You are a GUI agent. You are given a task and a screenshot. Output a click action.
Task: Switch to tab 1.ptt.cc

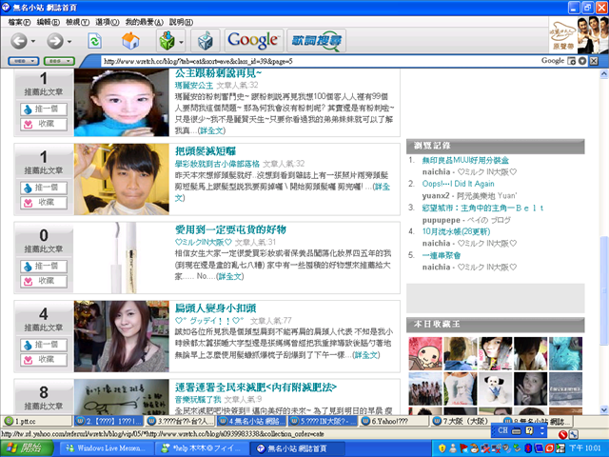(x=37, y=421)
